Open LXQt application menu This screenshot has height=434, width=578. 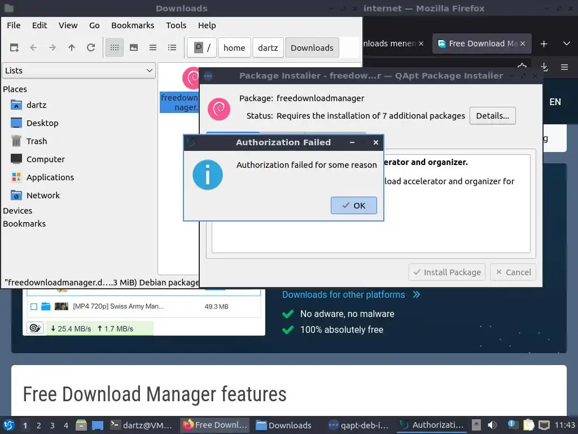[x=9, y=425]
